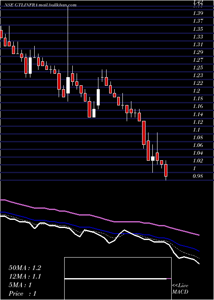Viewport: 214px width, 300px height.
Task: Select the 1.02 price axis label
Action: point(198,161)
